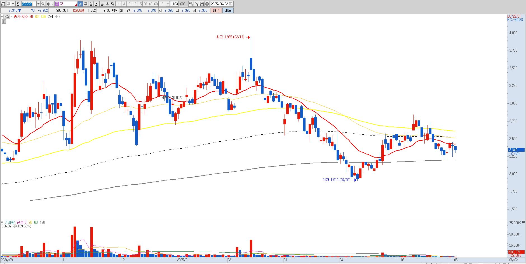Choose the 10 interval button
Screen dimensions: 526x264
[x=135, y=4]
